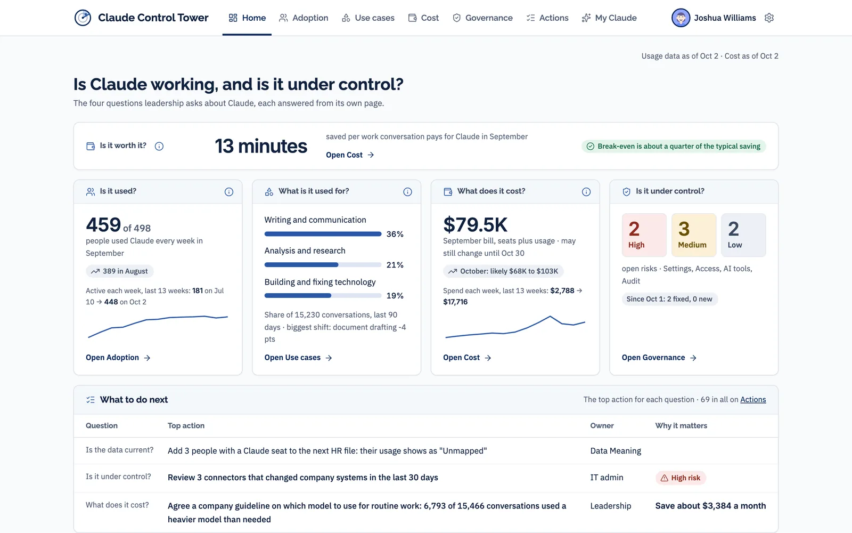Click the 'Building and fixing technology' 19% bar
852x533 pixels.
point(323,296)
